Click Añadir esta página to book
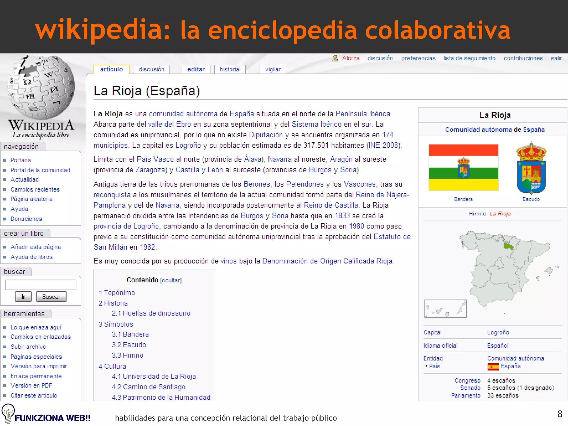Screen dimensions: 568x426 point(35,247)
